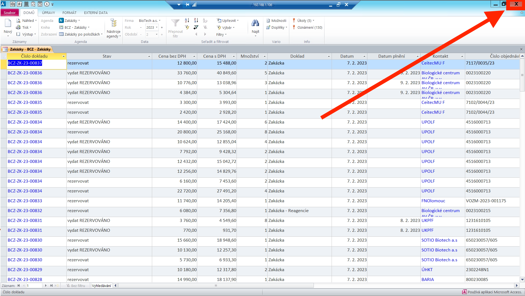
Task: Switch to the FORMÁT ribbon tab
Action: pos(69,13)
